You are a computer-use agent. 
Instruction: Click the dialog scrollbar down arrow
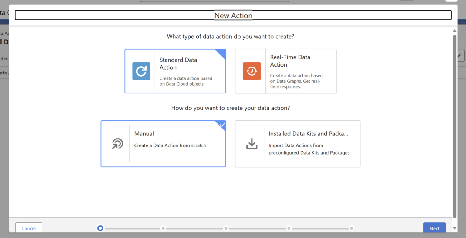[x=454, y=228]
